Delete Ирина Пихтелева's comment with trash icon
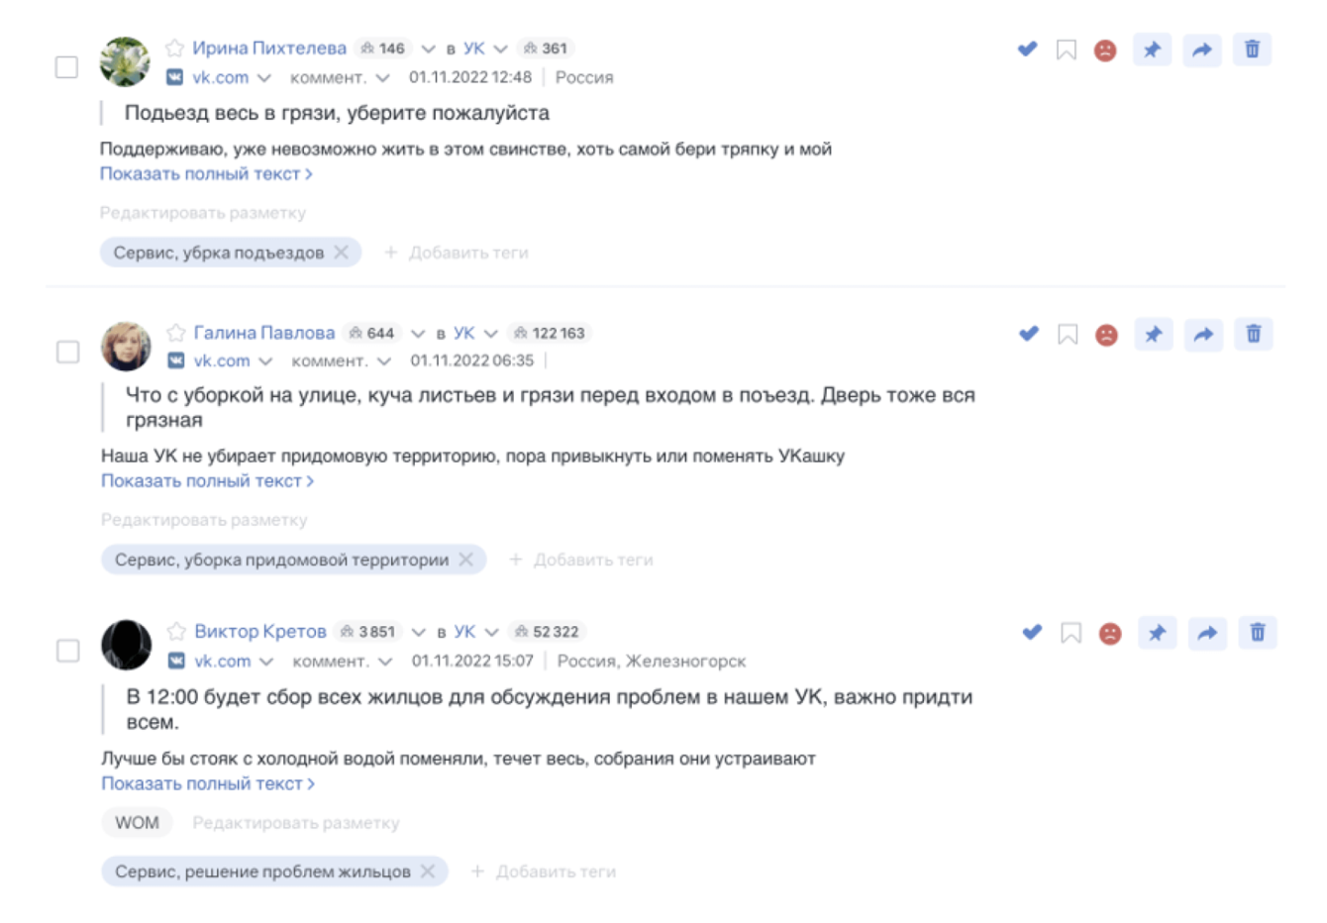 1252,49
